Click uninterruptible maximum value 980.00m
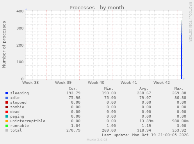The height and width of the screenshot is (144, 194). pos(180,121)
